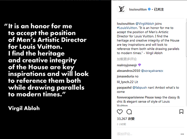This screenshot has height=139, width=187.
Task: Open louisvuitton username in header
Action: [138, 9]
